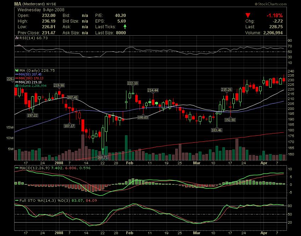Viewport: 301px width, 236px height.
Task: Click the Open value 232.00
Action: (x=49, y=16)
